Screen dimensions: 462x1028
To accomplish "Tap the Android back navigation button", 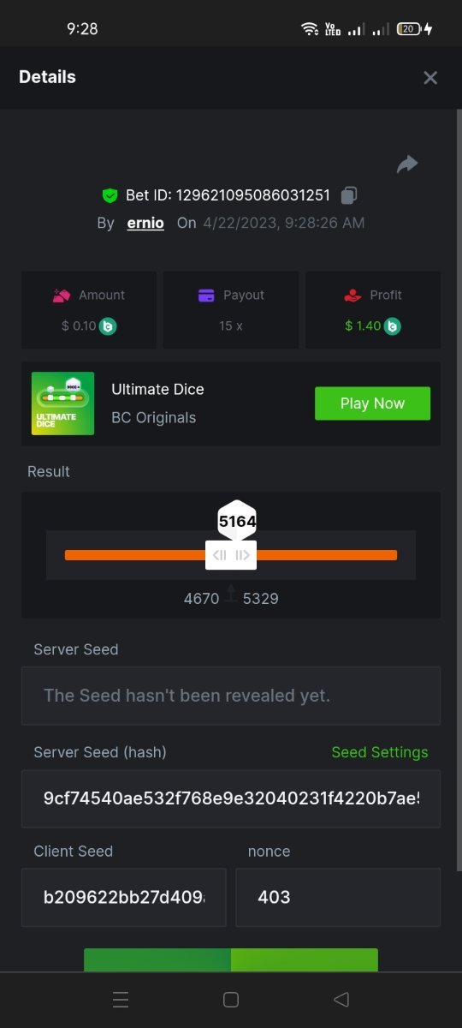I will (341, 1000).
